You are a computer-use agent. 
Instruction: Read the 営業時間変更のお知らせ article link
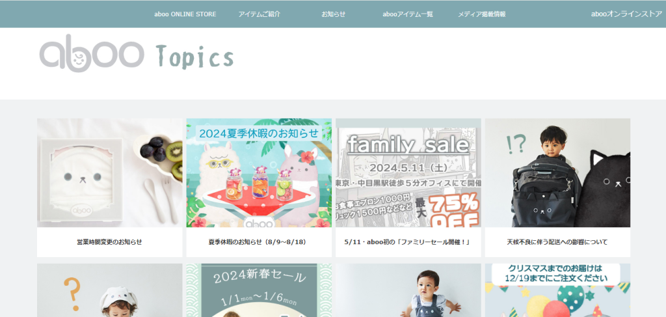[x=109, y=242]
